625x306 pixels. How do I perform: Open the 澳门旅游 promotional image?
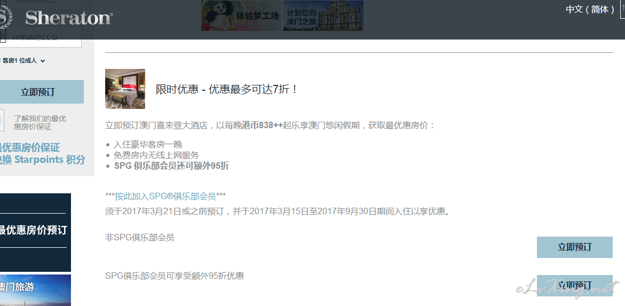pyautogui.click(x=35, y=290)
